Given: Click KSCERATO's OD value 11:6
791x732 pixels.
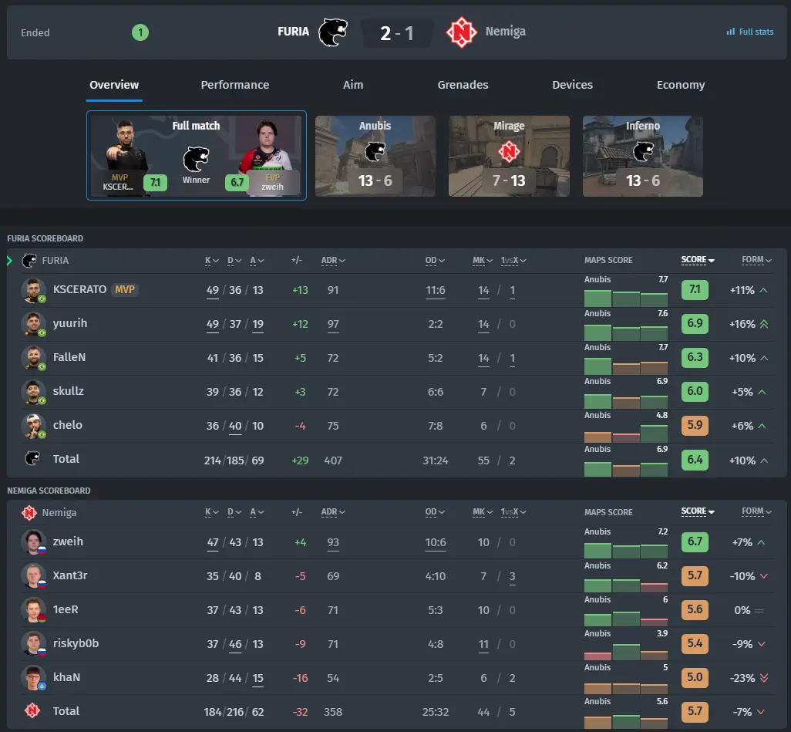Looking at the screenshot, I should [x=436, y=290].
